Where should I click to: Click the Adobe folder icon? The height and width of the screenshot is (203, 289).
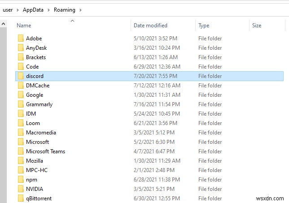(x=21, y=38)
